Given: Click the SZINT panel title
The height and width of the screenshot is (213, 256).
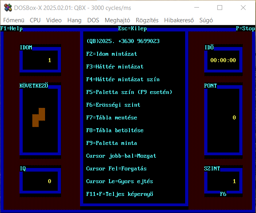Looking at the screenshot, I should click(x=212, y=168).
